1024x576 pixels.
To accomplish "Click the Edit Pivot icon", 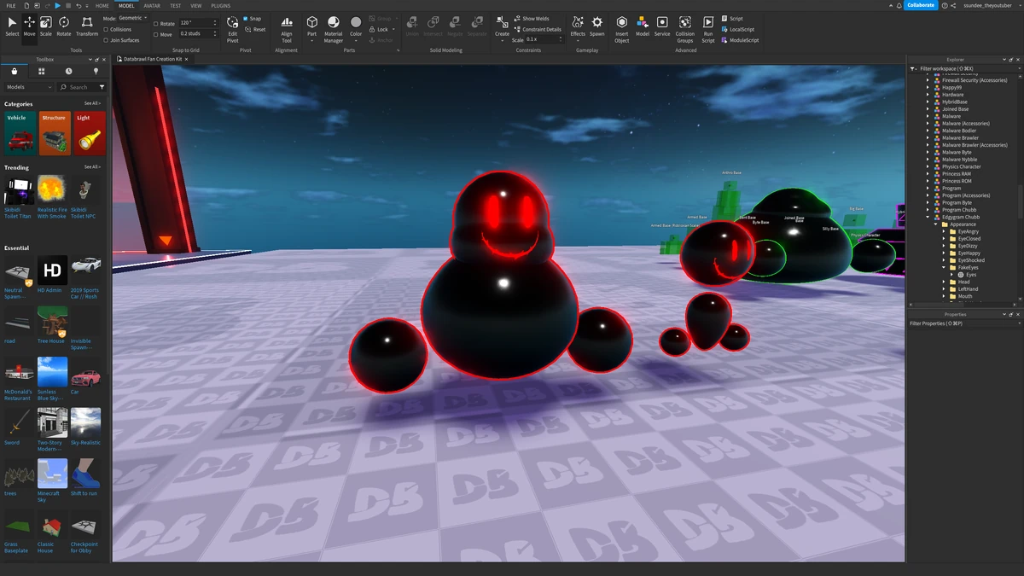I will 232,26.
